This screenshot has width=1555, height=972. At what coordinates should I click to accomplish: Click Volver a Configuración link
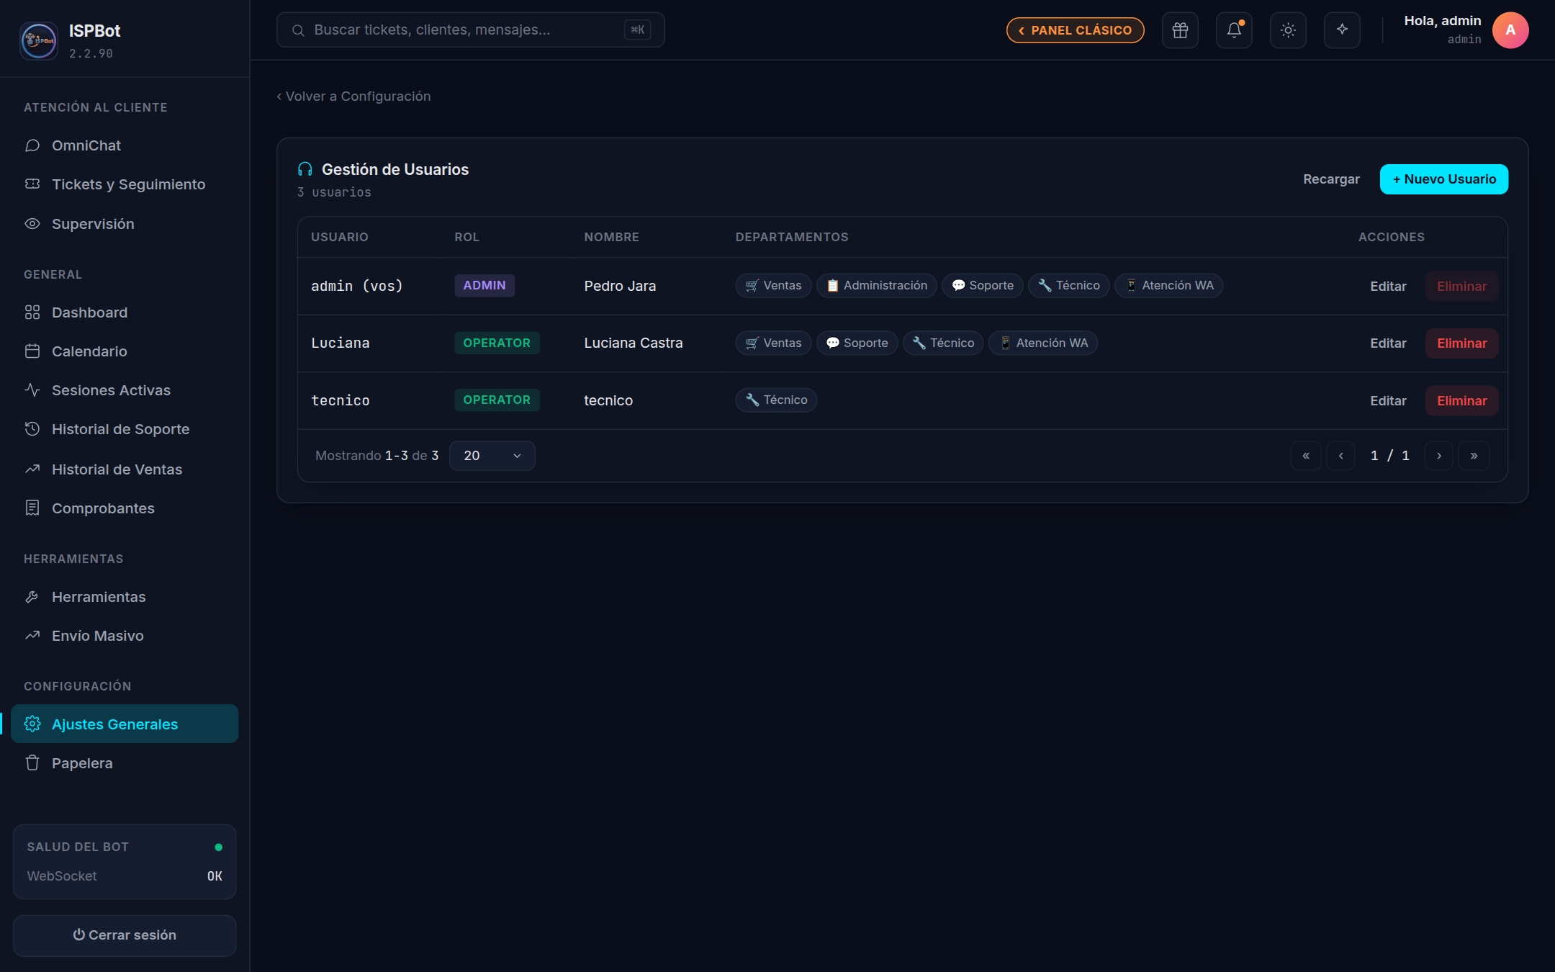353,96
